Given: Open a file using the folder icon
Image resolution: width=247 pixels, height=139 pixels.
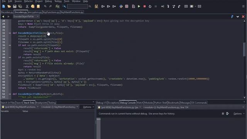Looking at the screenshot, I should (9, 6).
